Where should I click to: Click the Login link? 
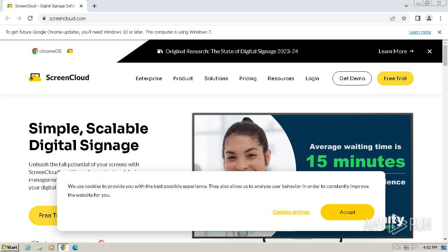[312, 78]
